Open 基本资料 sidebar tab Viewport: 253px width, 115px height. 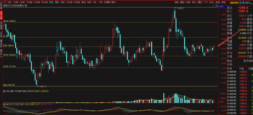point(1,43)
